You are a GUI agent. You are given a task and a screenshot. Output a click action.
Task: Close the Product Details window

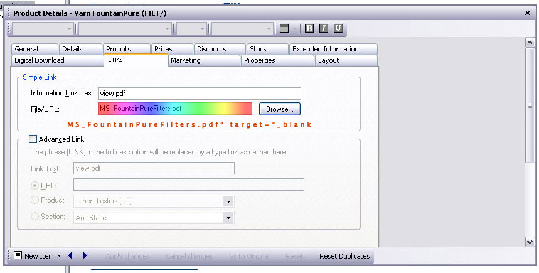click(527, 13)
